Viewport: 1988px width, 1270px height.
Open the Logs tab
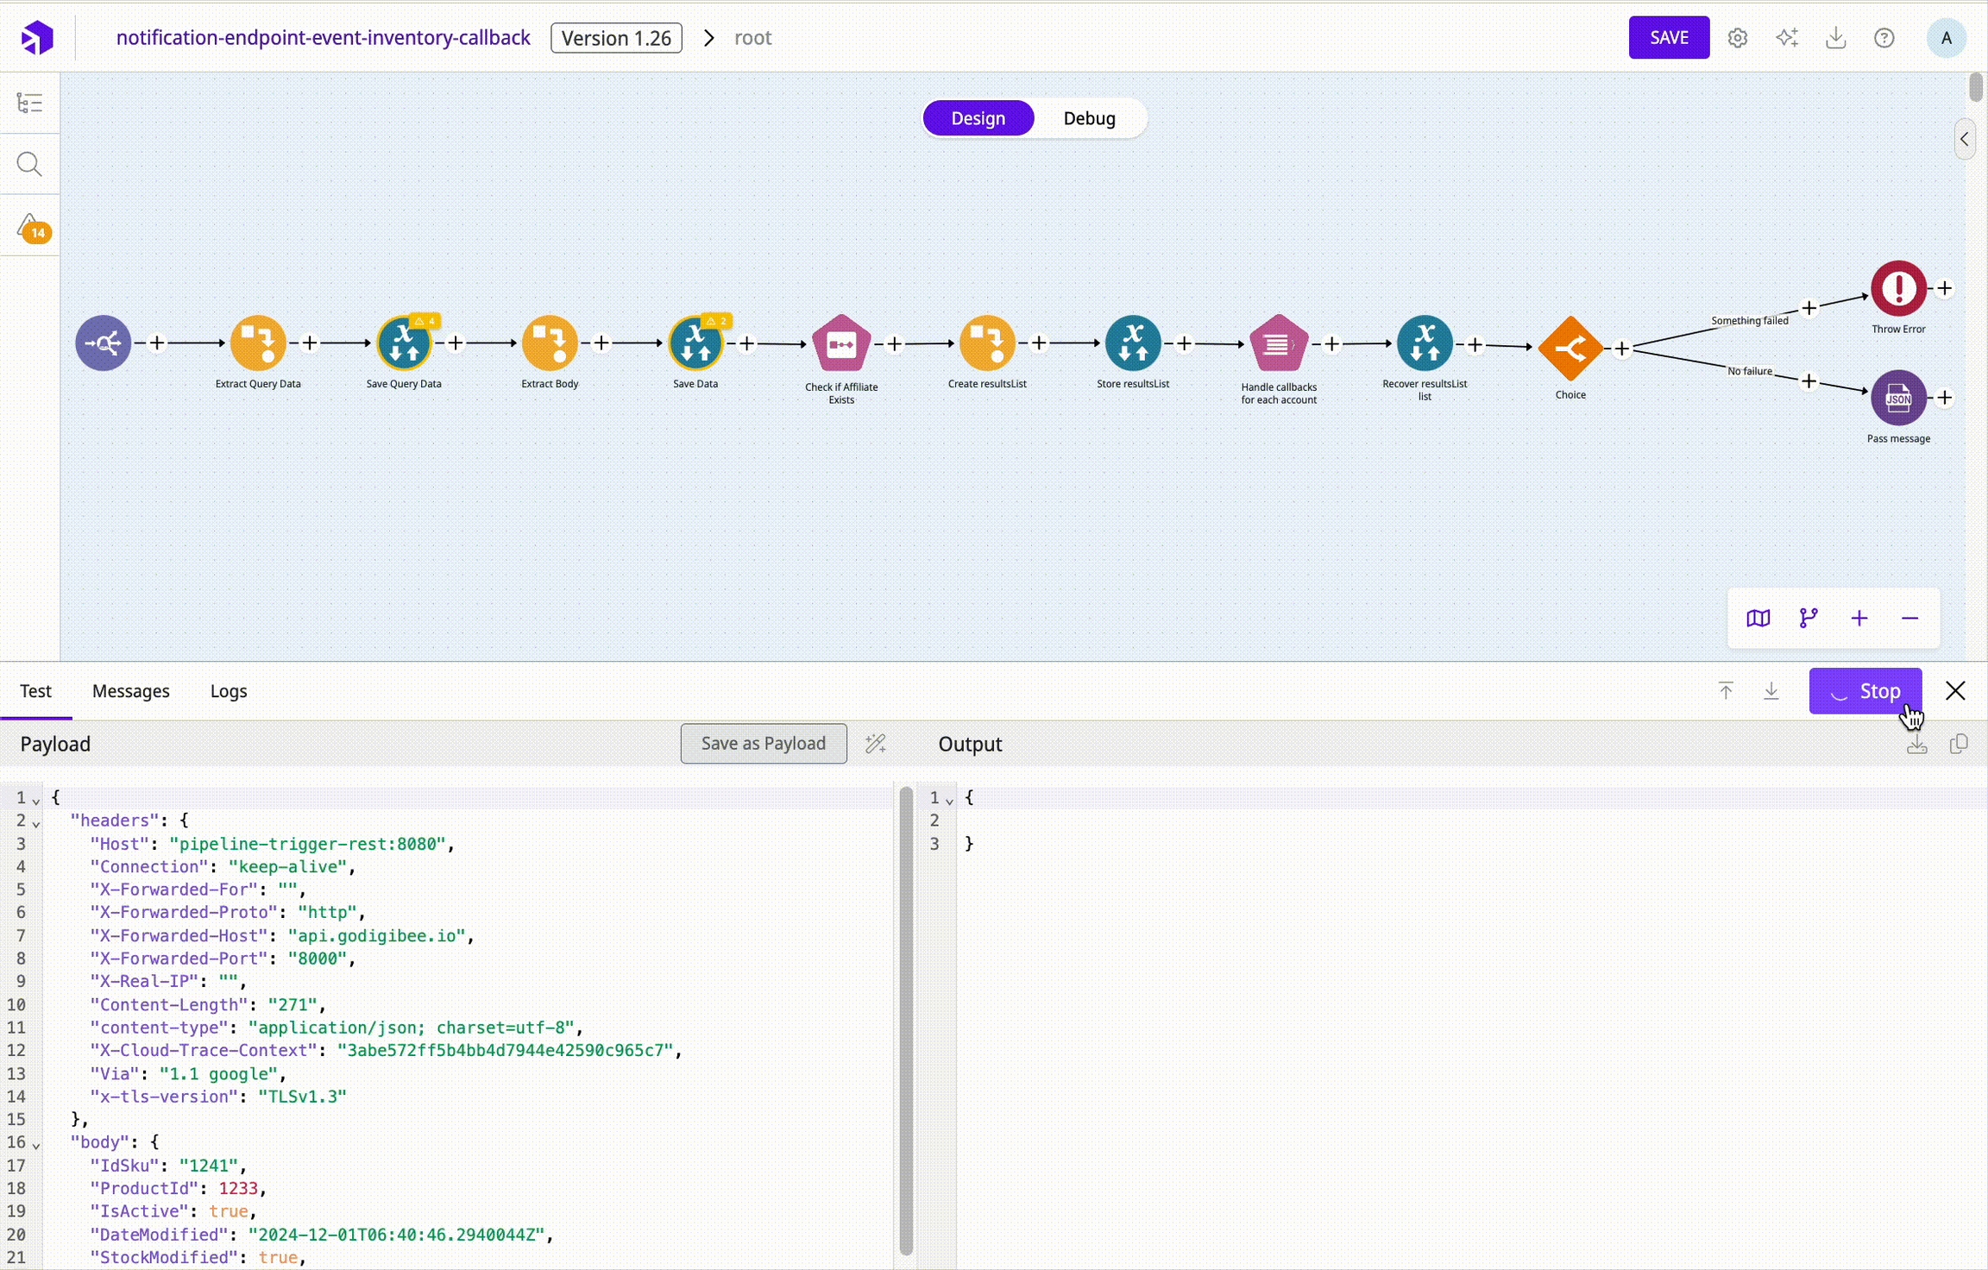228,691
